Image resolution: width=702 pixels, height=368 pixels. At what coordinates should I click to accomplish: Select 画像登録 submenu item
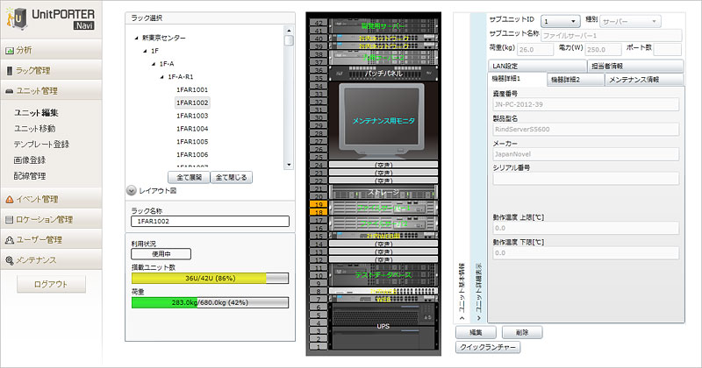click(30, 159)
